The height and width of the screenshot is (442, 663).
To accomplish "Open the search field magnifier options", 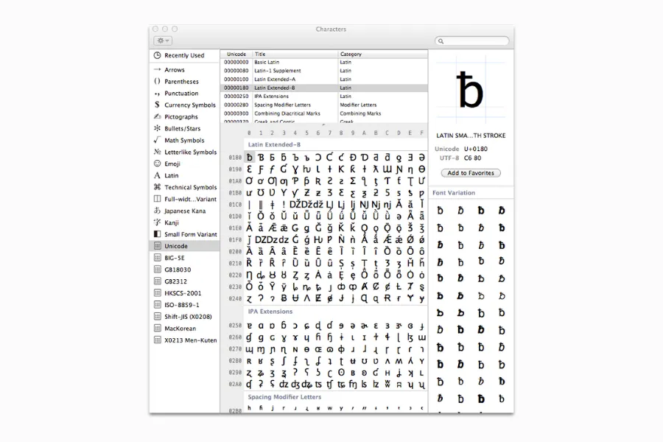I will 442,41.
